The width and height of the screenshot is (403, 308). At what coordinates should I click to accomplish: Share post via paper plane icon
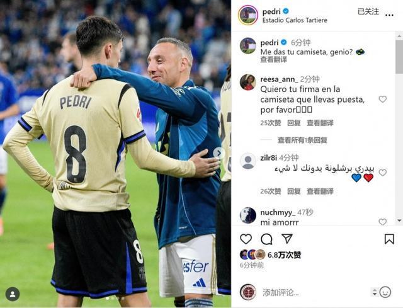coord(287,239)
